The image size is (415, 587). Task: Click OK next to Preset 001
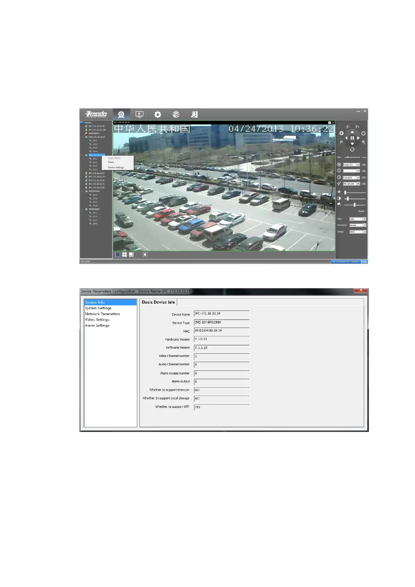[363, 165]
